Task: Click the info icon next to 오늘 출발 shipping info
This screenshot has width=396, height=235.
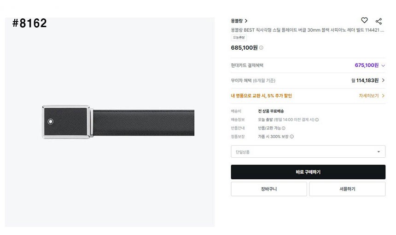Action: (317, 120)
